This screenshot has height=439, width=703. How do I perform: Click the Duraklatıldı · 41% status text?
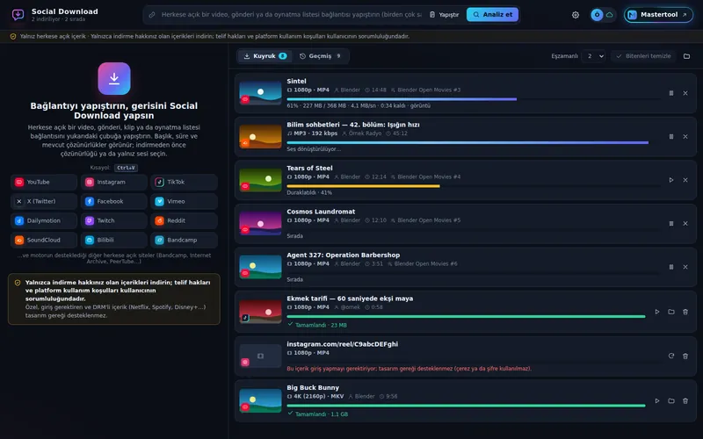click(x=309, y=192)
